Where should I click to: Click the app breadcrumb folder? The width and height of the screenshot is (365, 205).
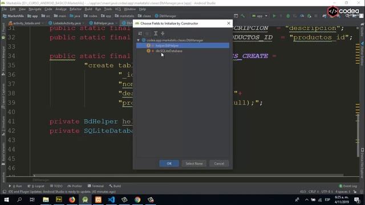pos(33,16)
